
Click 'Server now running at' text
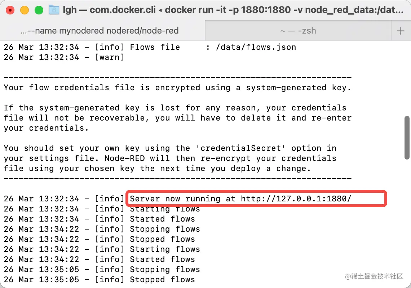(182, 198)
